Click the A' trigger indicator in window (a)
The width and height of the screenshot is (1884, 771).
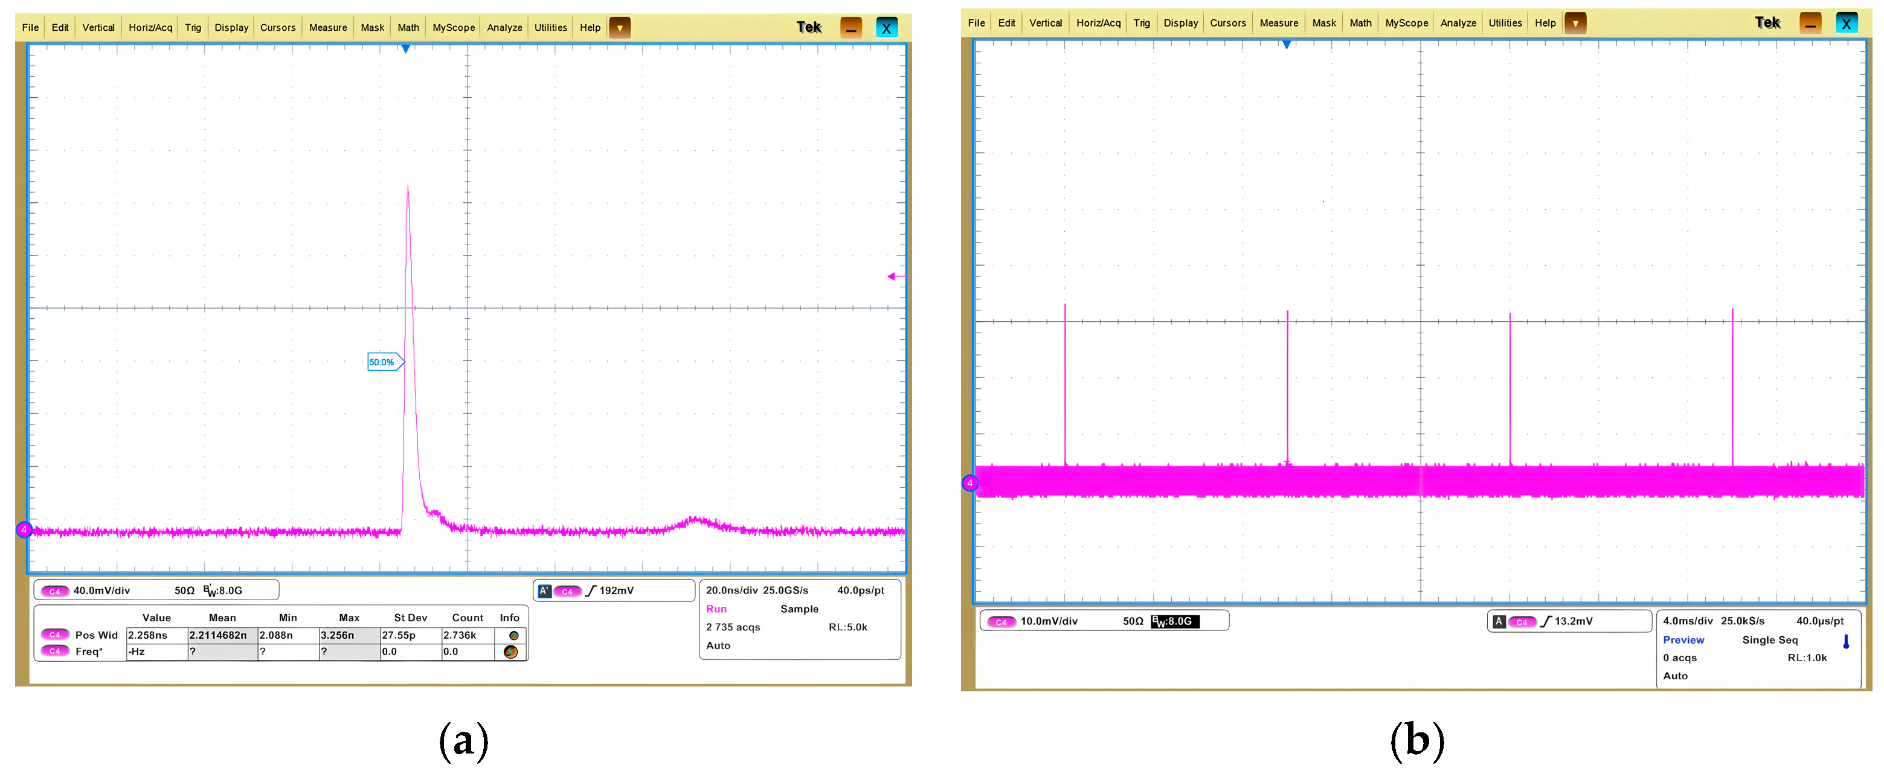pos(544,590)
